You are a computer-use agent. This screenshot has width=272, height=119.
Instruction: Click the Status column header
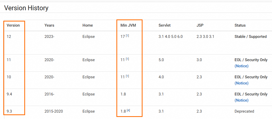(240, 25)
